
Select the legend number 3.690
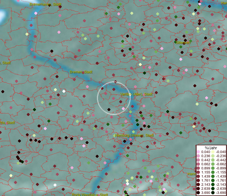click(206, 193)
